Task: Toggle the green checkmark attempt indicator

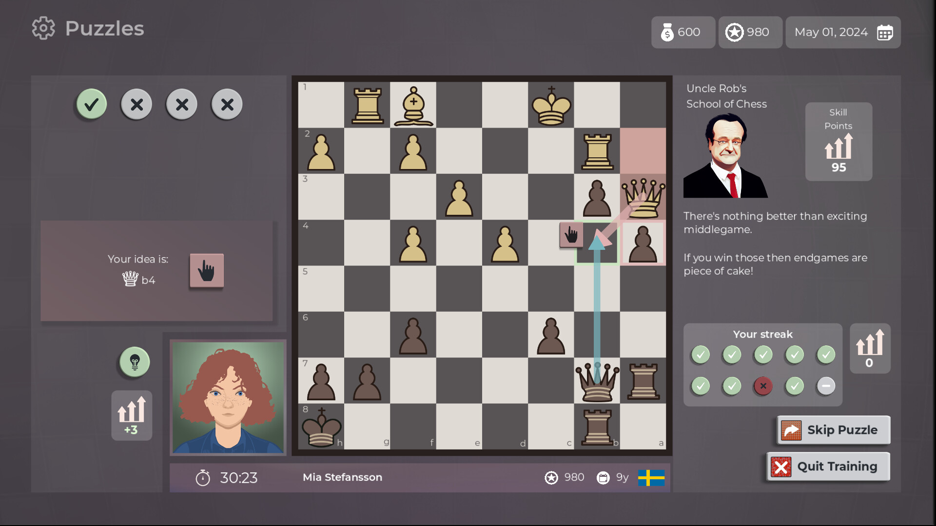Action: pyautogui.click(x=91, y=104)
